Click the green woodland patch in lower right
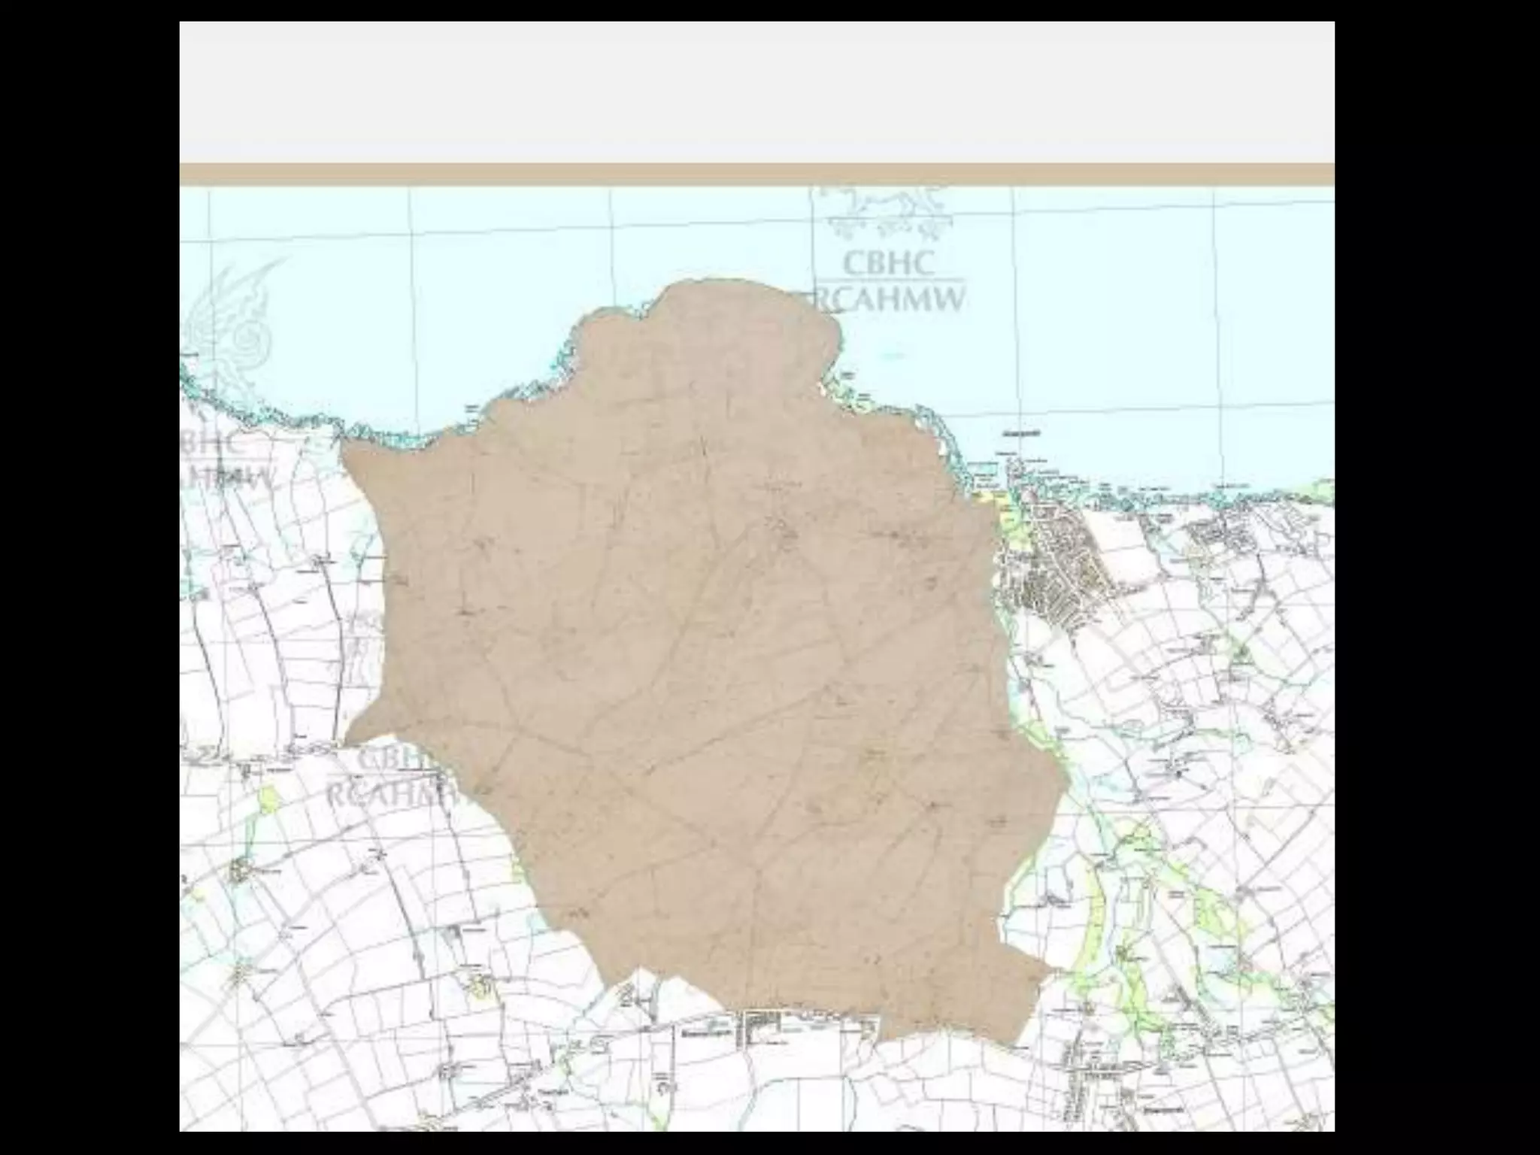Screen dimensions: 1540x1155 tap(1211, 914)
